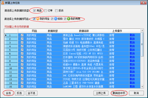This screenshot has height=98, width=148.
Task: Click 新增 operation cell in row 2
Action: 119,39
